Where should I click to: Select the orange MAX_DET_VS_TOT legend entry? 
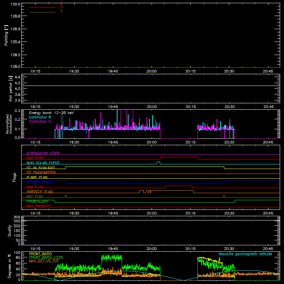coord(44,261)
